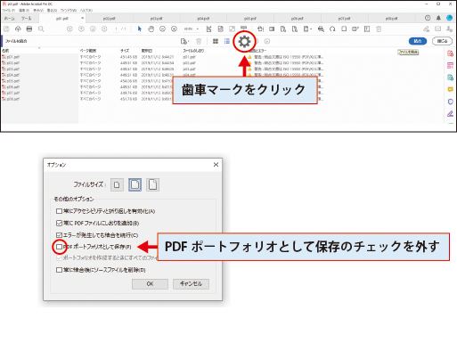Click the zoom in plus icon
This screenshot has width=457, height=351.
(x=174, y=29)
